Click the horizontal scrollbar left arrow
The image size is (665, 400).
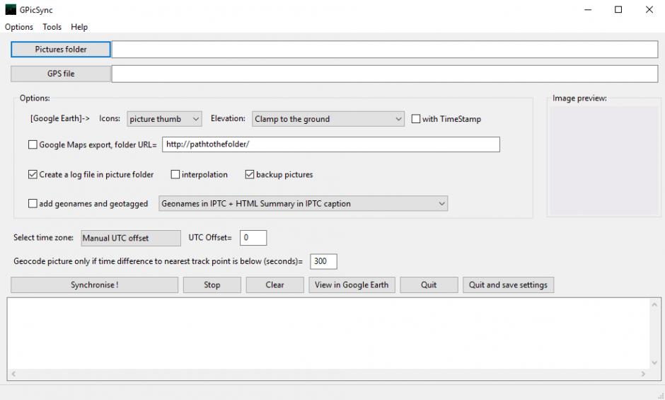(13, 374)
